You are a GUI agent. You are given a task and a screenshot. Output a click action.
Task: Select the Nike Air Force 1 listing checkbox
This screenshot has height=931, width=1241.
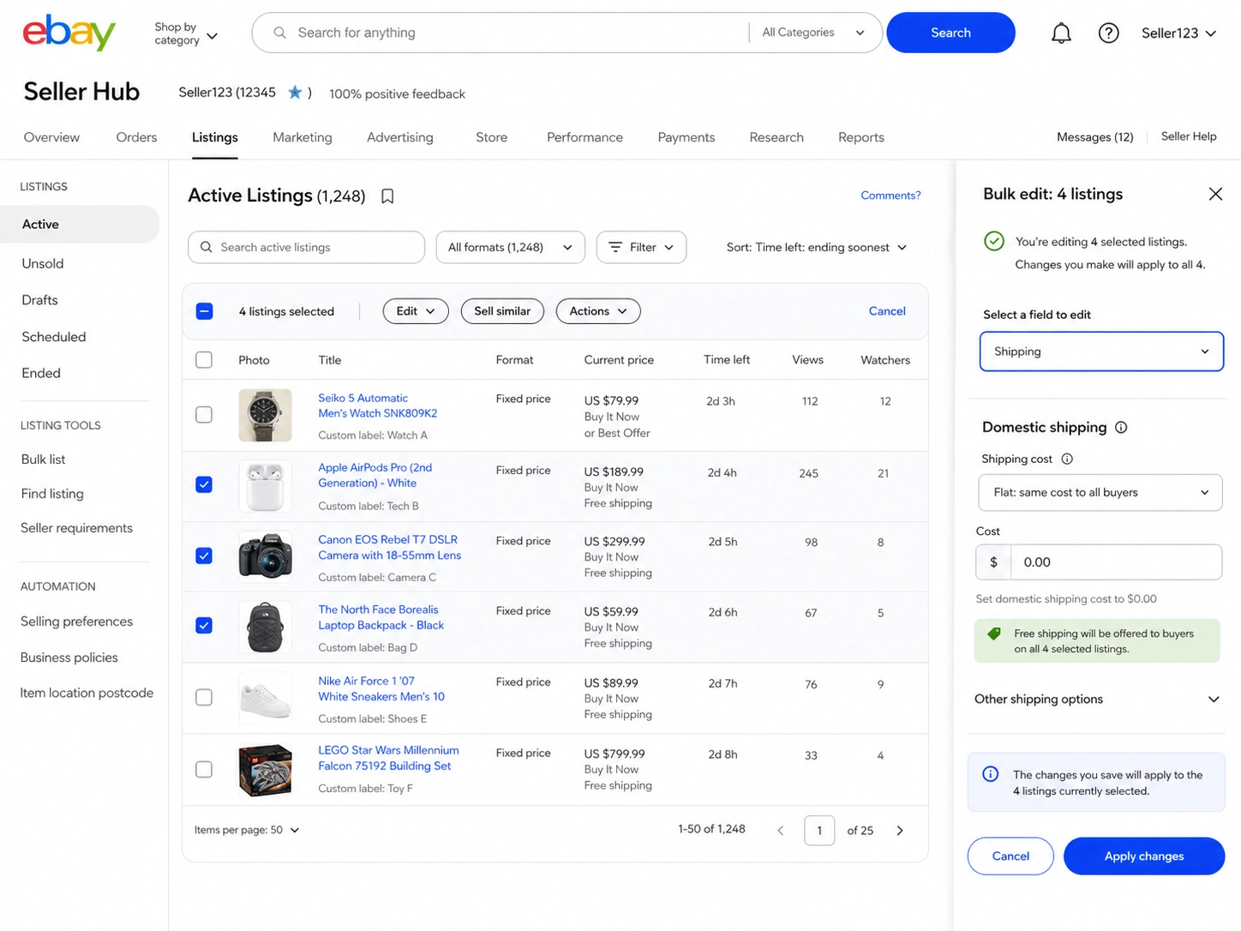pyautogui.click(x=204, y=698)
